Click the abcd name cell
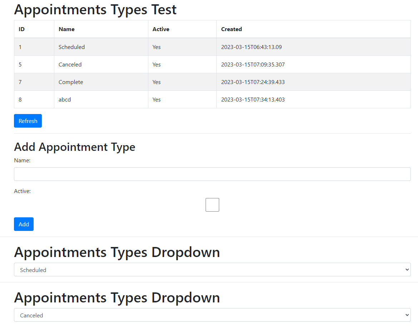 (x=65, y=100)
